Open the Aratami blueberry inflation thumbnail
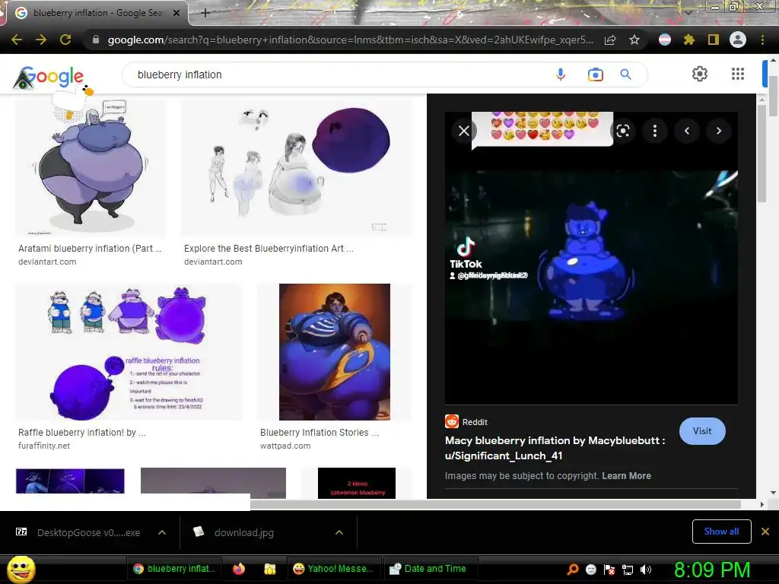The image size is (779, 584). [x=91, y=168]
